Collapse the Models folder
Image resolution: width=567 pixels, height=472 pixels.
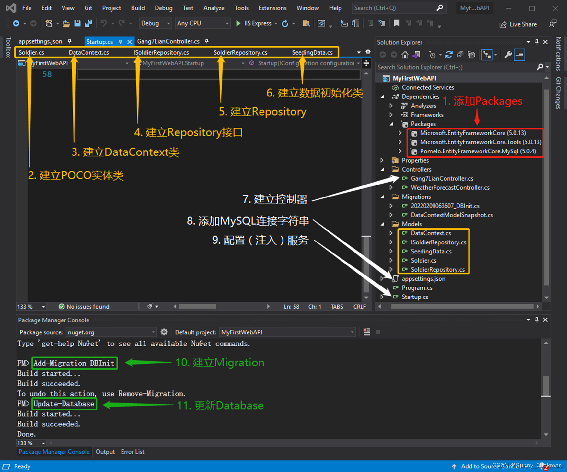pos(382,224)
